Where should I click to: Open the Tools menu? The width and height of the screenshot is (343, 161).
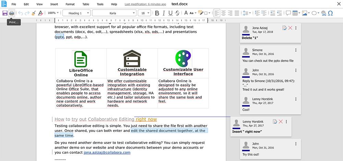click(100, 4)
